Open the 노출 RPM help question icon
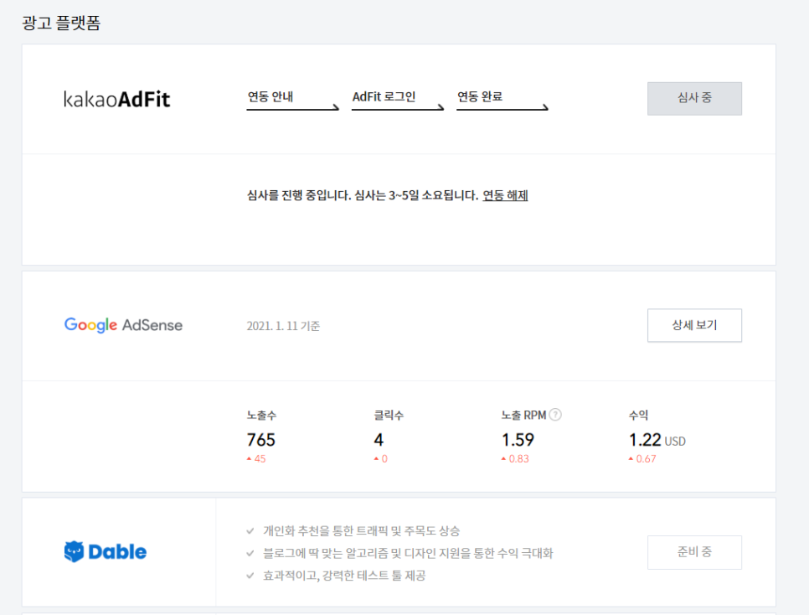This screenshot has width=809, height=615. pos(555,415)
